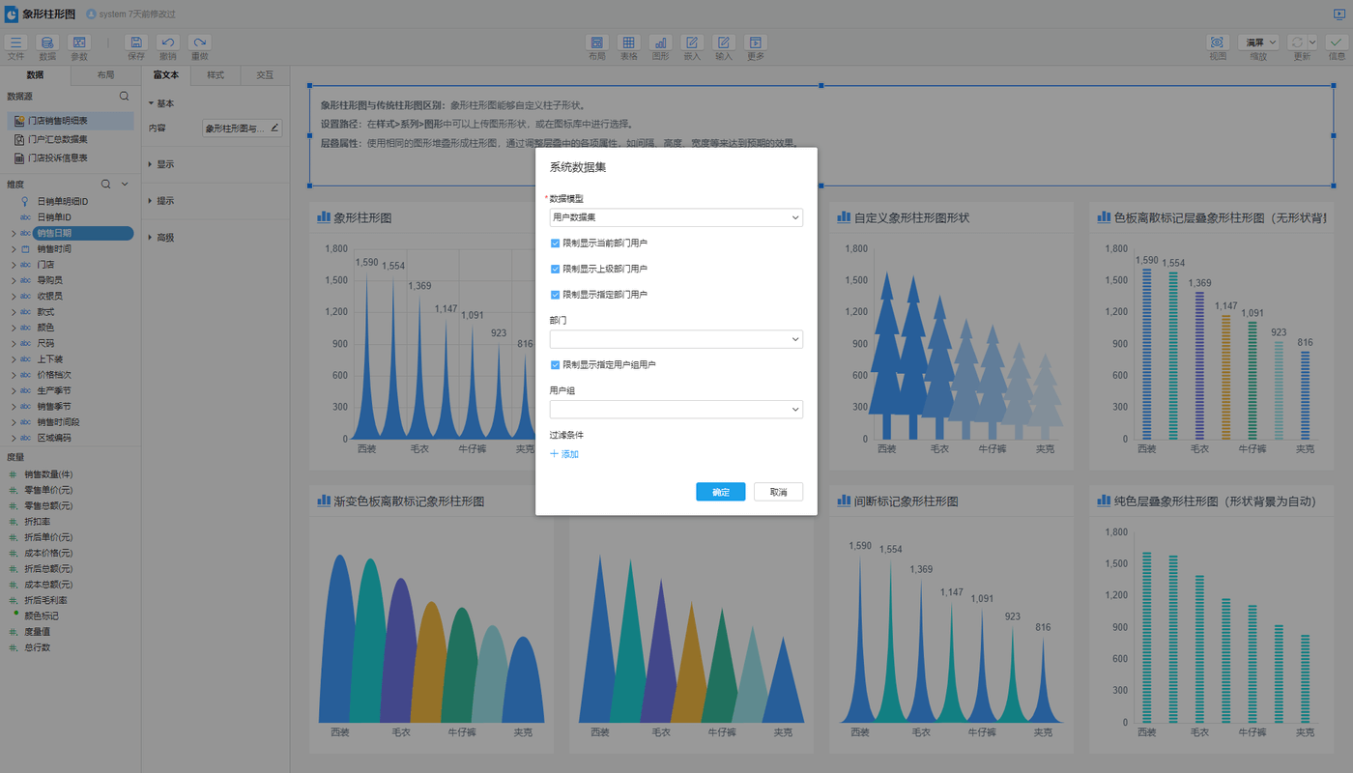Open the 数据模型 dropdown showing 用户数据集
Viewport: 1353px width, 773px height.
(676, 218)
